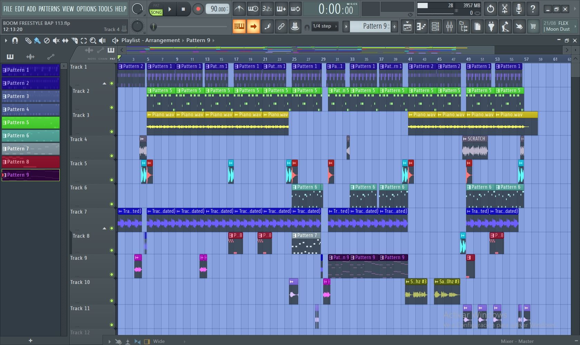The image size is (580, 345).
Task: Open the PATTERNS menu
Action: pos(49,9)
